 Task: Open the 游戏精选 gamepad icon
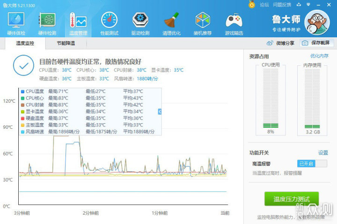(x=234, y=24)
